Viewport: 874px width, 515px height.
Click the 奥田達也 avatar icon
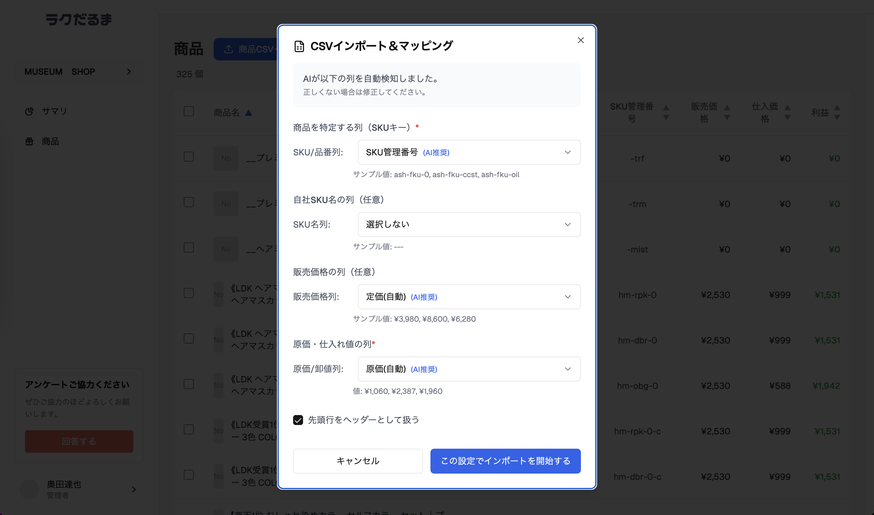pyautogui.click(x=30, y=489)
